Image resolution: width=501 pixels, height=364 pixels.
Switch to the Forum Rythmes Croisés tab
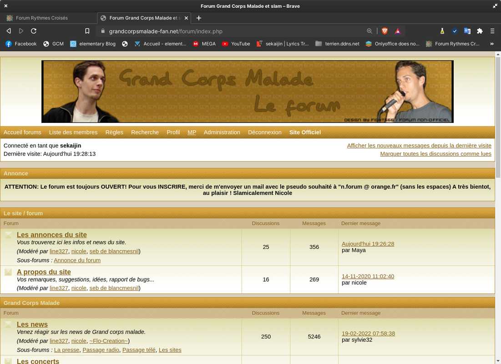pos(49,18)
